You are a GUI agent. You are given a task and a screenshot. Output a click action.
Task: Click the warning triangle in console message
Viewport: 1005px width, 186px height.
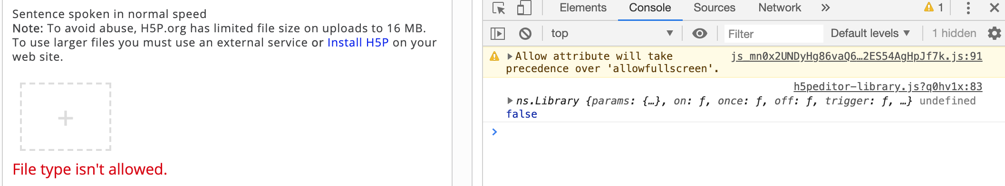[x=494, y=56]
